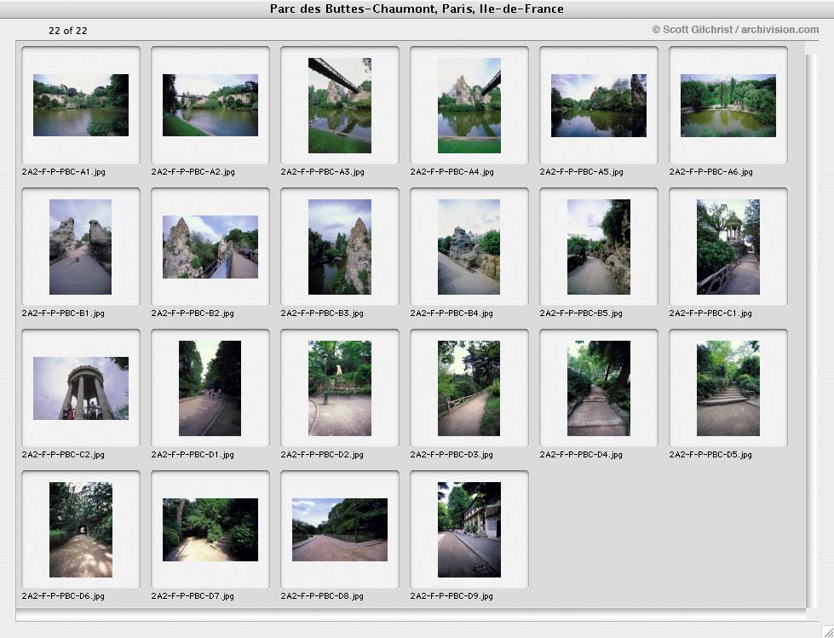Viewport: 834px width, 638px height.
Task: Select thumbnail 2A2-F-P-PBC-D8.jpg
Action: 340,530
